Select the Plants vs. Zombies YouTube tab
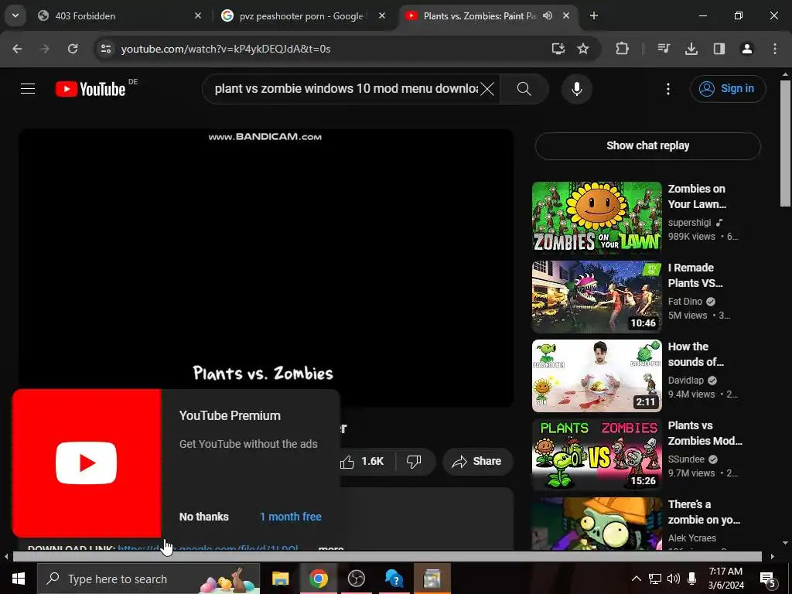Image resolution: width=792 pixels, height=594 pixels. [x=479, y=16]
